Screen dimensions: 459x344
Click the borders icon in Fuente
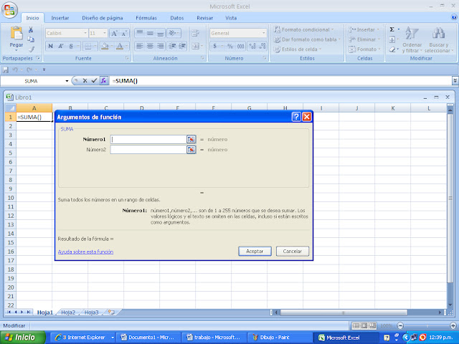(87, 46)
